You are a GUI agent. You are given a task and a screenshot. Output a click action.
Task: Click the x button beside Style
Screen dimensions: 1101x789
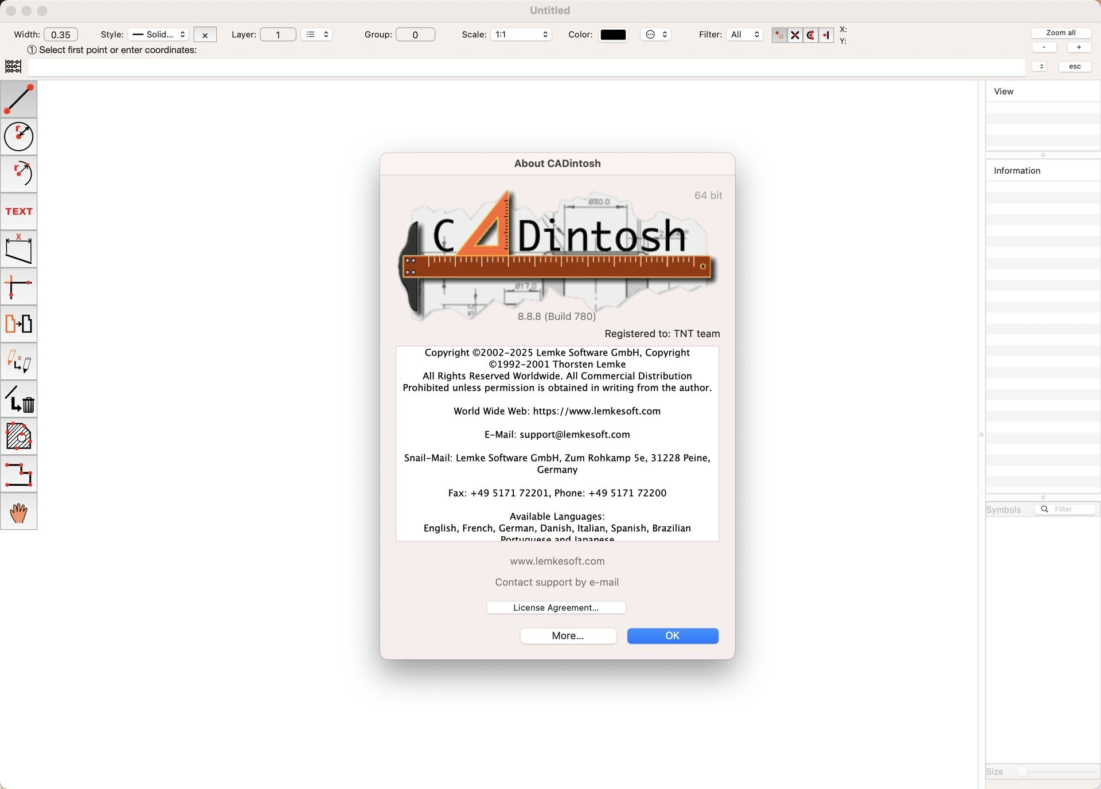tap(205, 35)
